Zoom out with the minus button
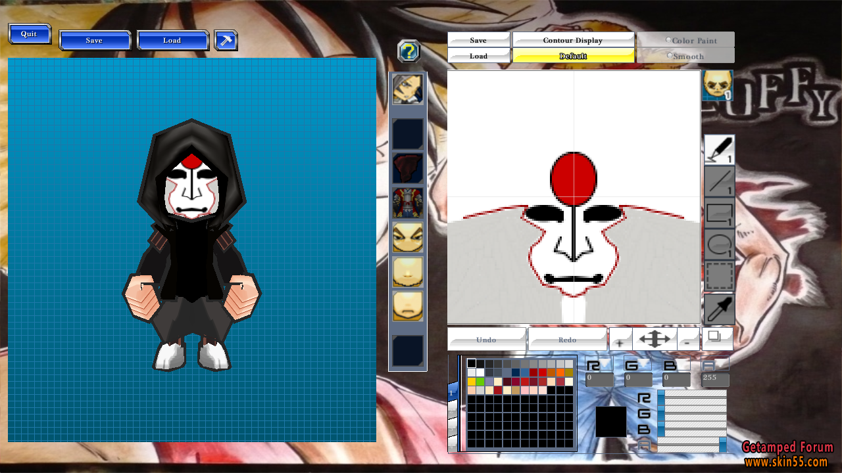This screenshot has height=473, width=842. coord(688,340)
